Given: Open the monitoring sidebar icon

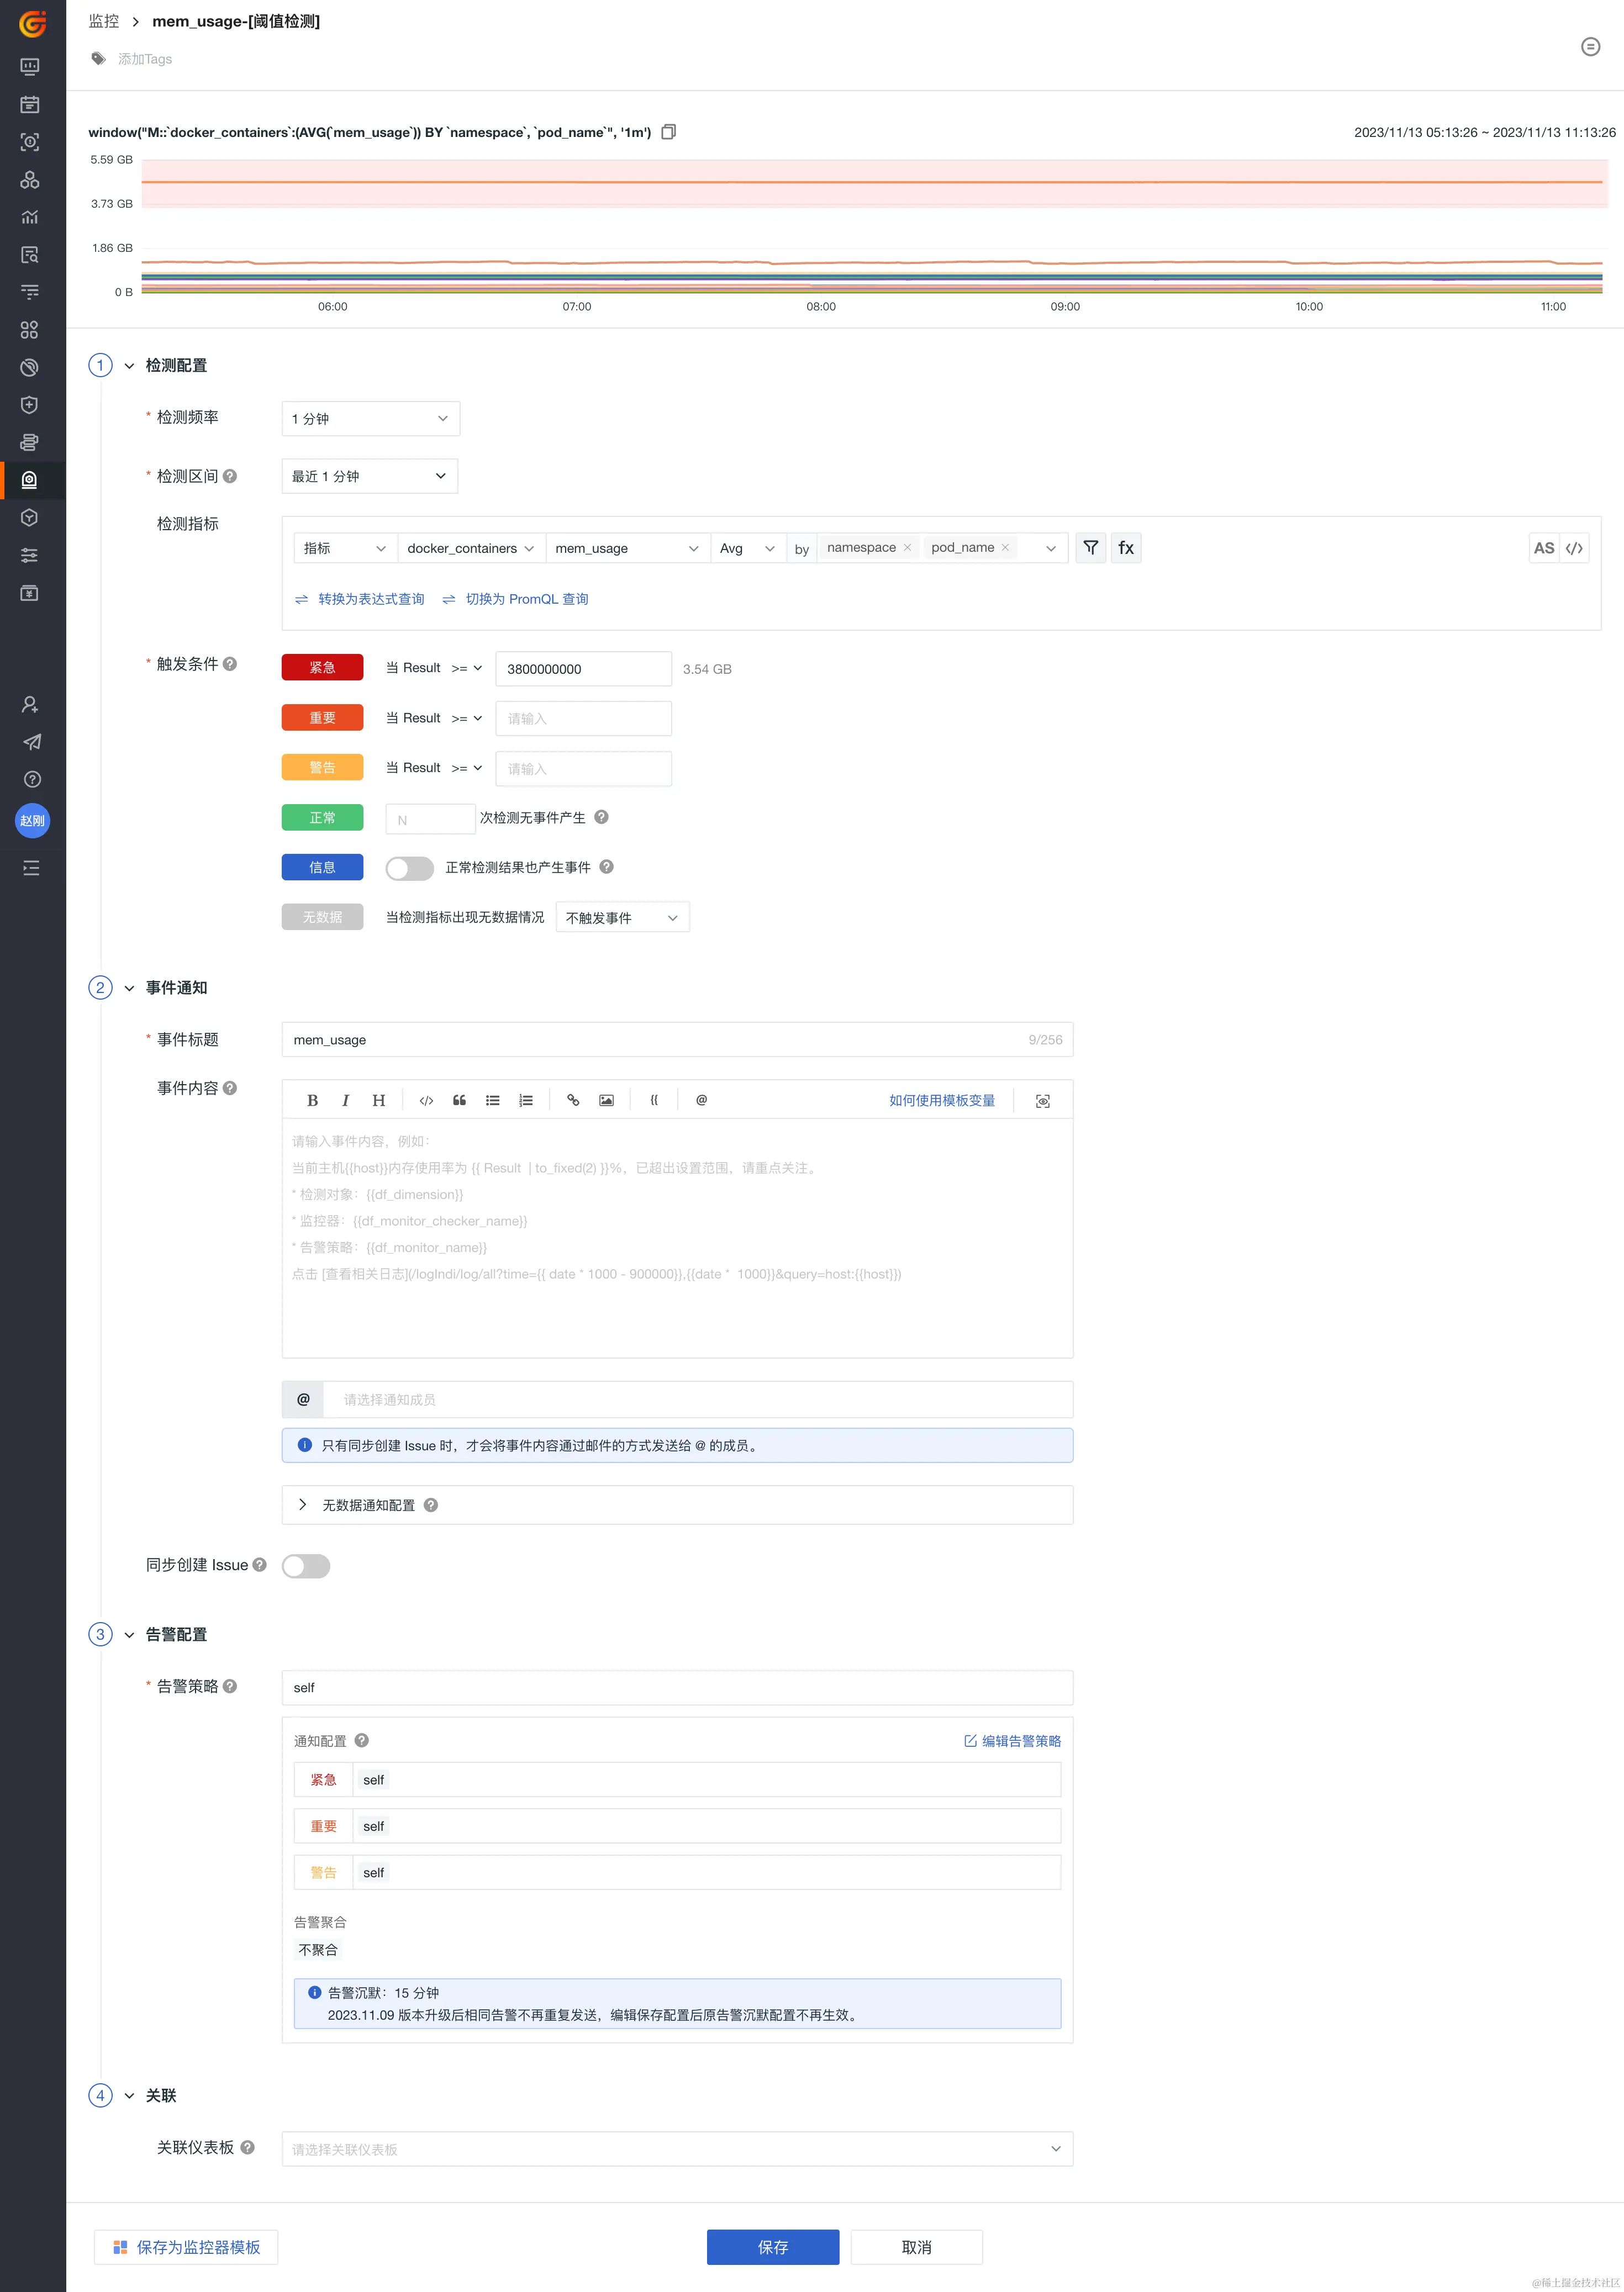Looking at the screenshot, I should click(30, 480).
